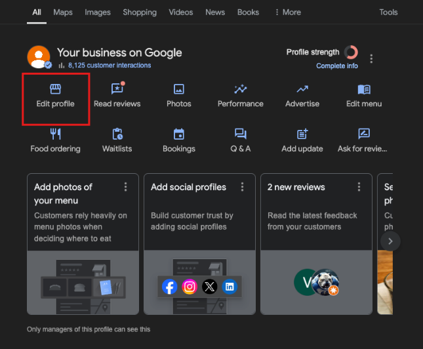Open options for 2 new reviews card
Screen dimensions: 423x349
click(x=359, y=187)
